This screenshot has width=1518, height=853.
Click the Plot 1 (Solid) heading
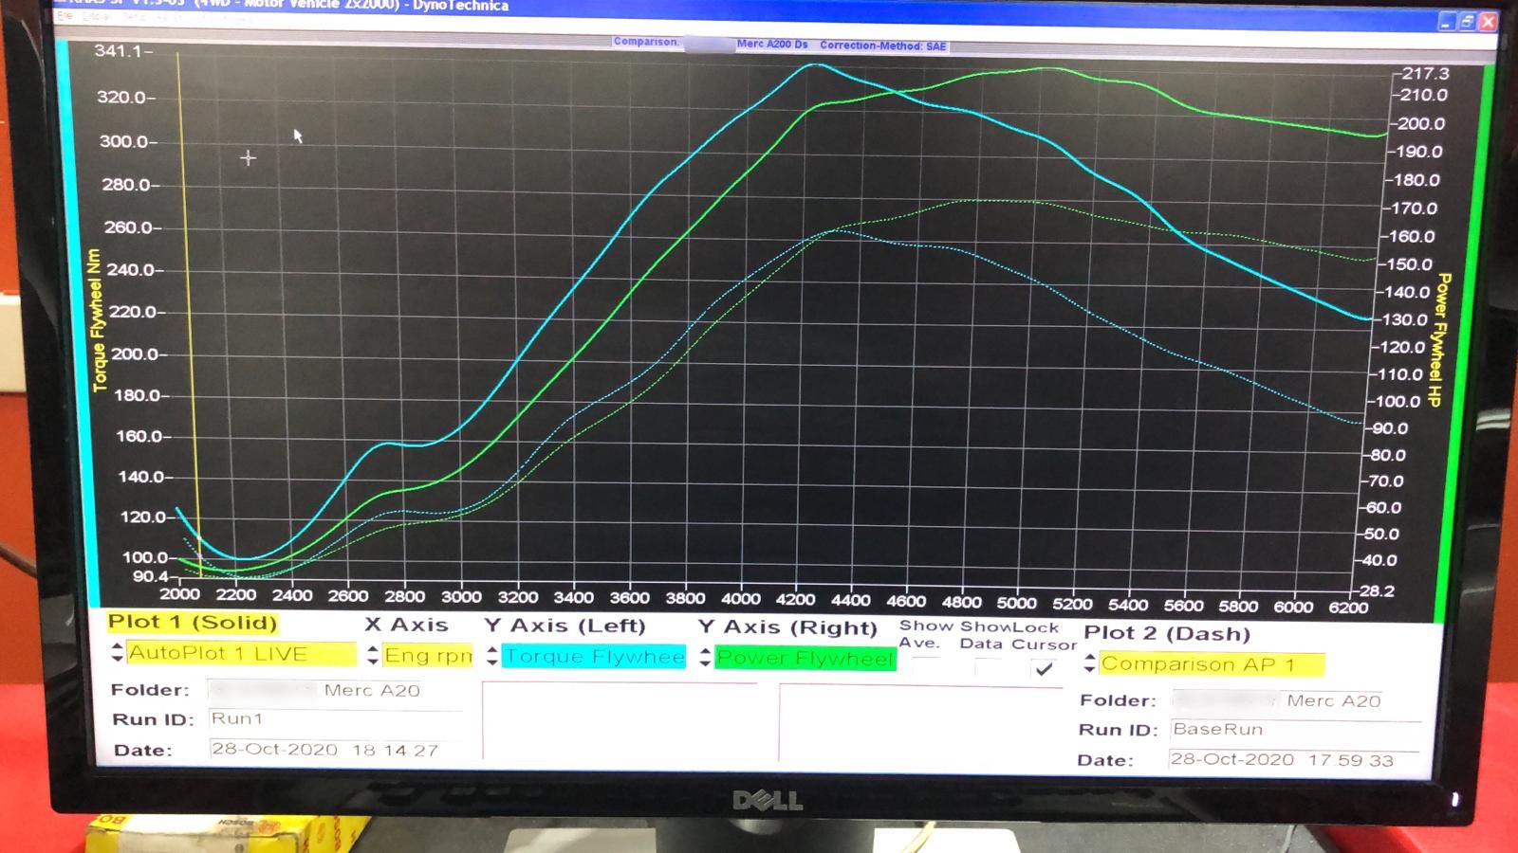[x=193, y=623]
